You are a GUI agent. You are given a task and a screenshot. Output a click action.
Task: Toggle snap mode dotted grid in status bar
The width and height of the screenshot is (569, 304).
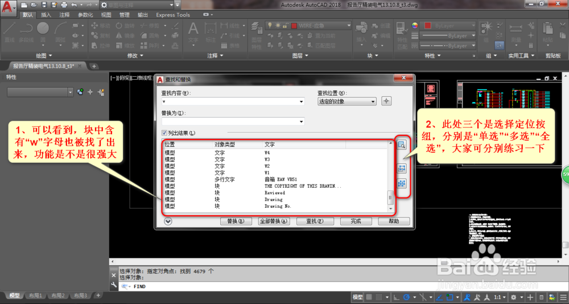click(379, 297)
